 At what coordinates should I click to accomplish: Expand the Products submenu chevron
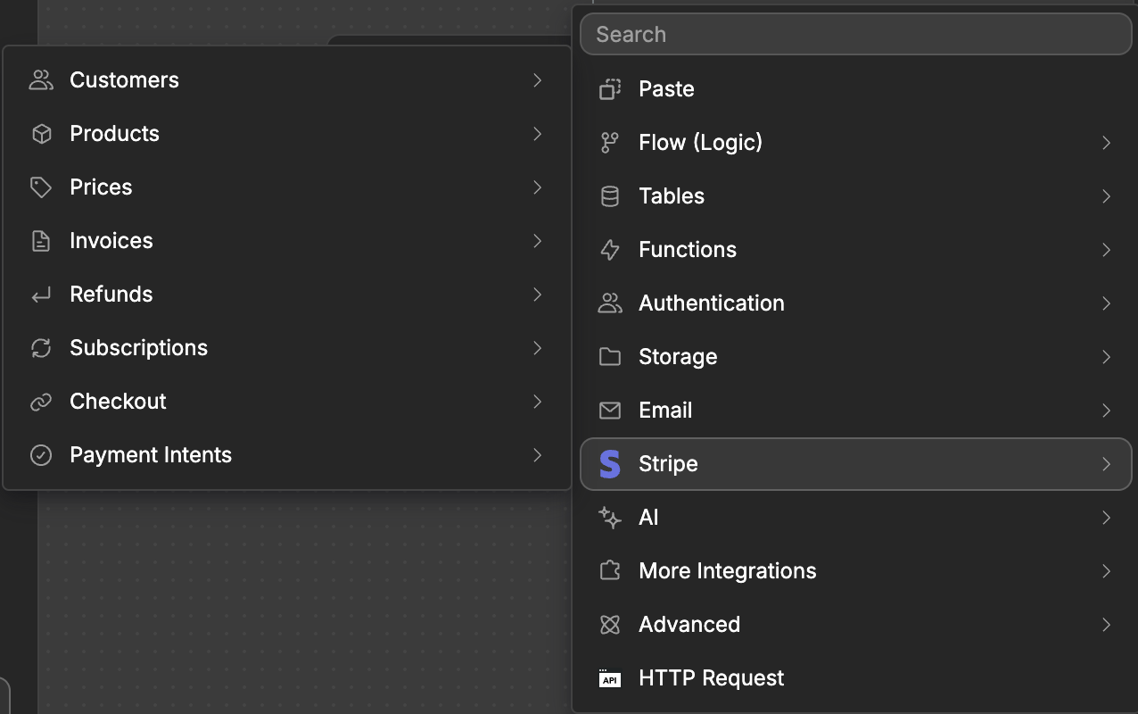(538, 134)
